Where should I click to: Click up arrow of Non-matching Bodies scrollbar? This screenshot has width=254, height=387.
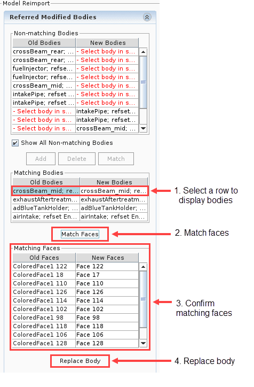(143, 52)
